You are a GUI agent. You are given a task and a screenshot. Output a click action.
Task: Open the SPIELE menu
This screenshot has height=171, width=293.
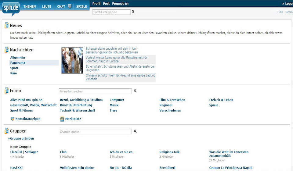pos(81,6)
